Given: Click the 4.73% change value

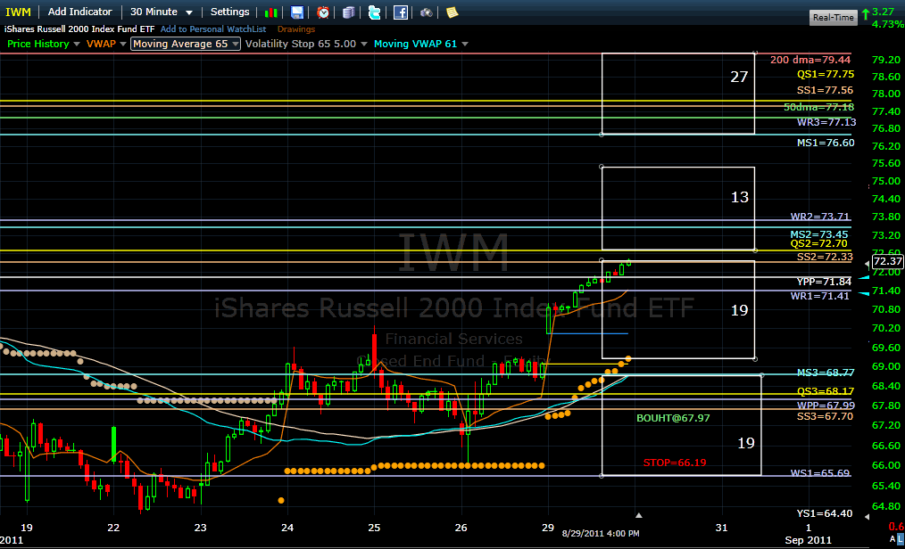Looking at the screenshot, I should [888, 24].
